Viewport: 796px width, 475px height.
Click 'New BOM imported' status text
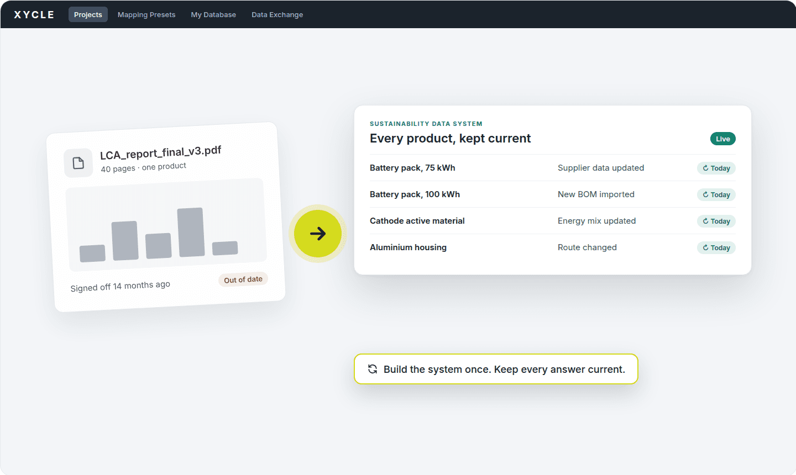(596, 194)
